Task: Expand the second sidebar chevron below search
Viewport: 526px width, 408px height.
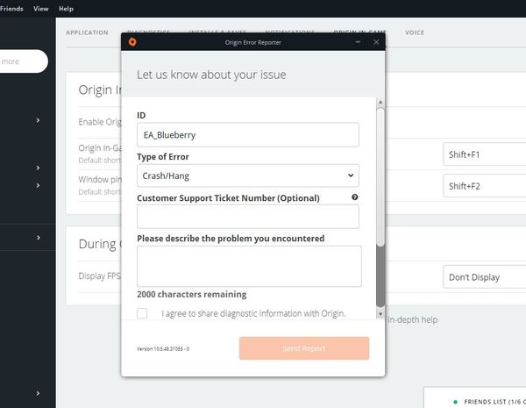Action: coord(38,168)
